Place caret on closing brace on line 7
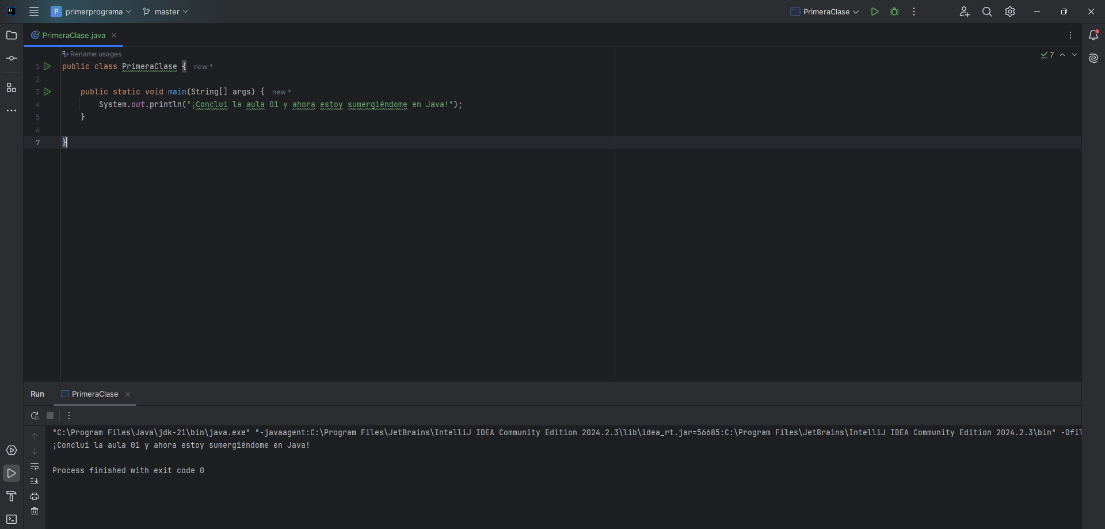Image resolution: width=1105 pixels, height=529 pixels. pos(64,142)
